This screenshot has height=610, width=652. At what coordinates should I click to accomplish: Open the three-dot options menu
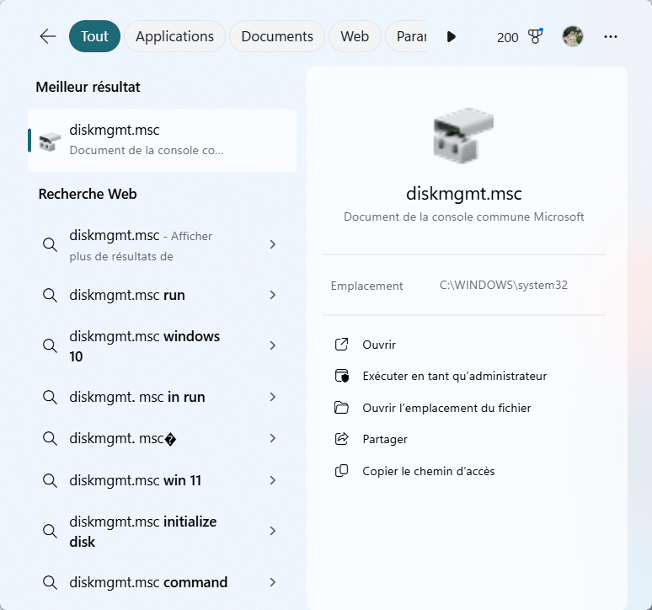611,36
